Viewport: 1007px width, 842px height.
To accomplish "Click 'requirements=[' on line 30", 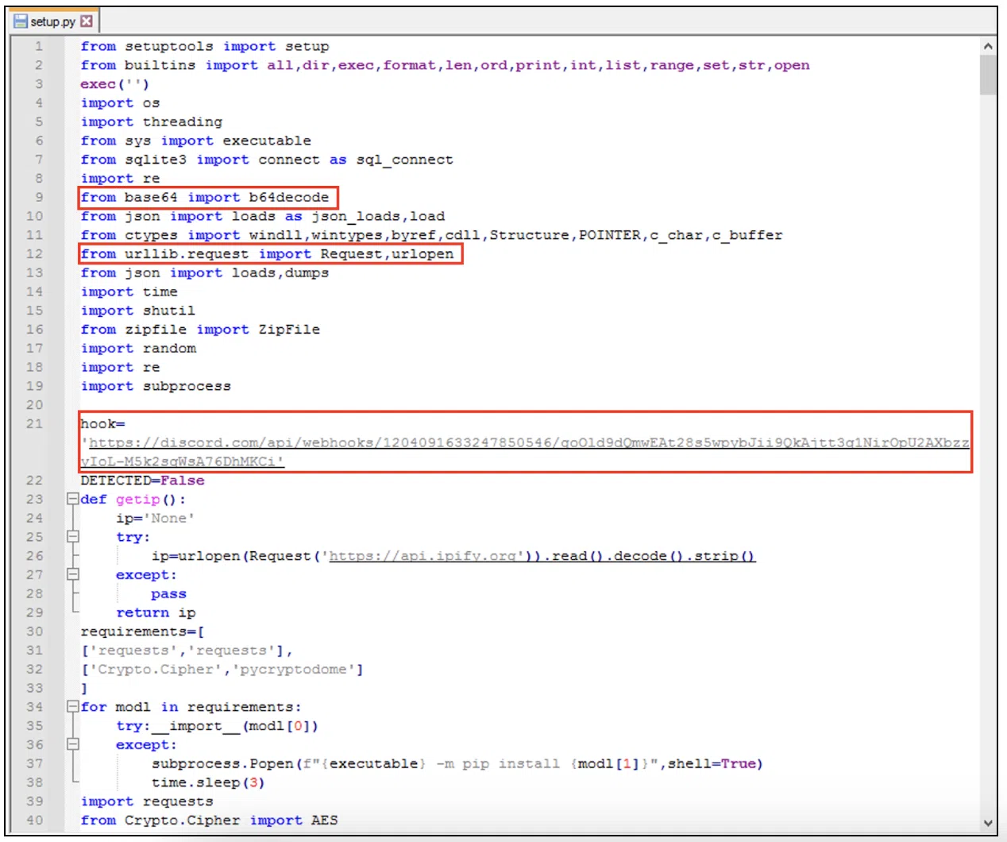I will click(x=142, y=631).
